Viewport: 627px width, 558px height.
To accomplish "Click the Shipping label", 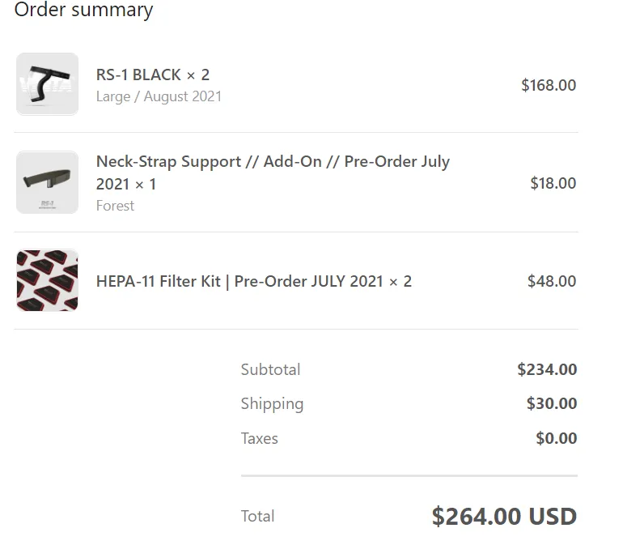I will click(272, 404).
